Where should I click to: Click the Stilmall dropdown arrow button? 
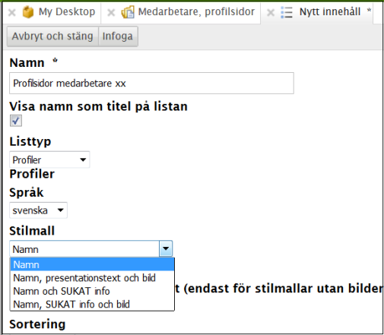tap(166, 248)
